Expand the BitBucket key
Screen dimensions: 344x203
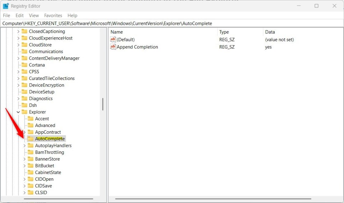pyautogui.click(x=24, y=166)
